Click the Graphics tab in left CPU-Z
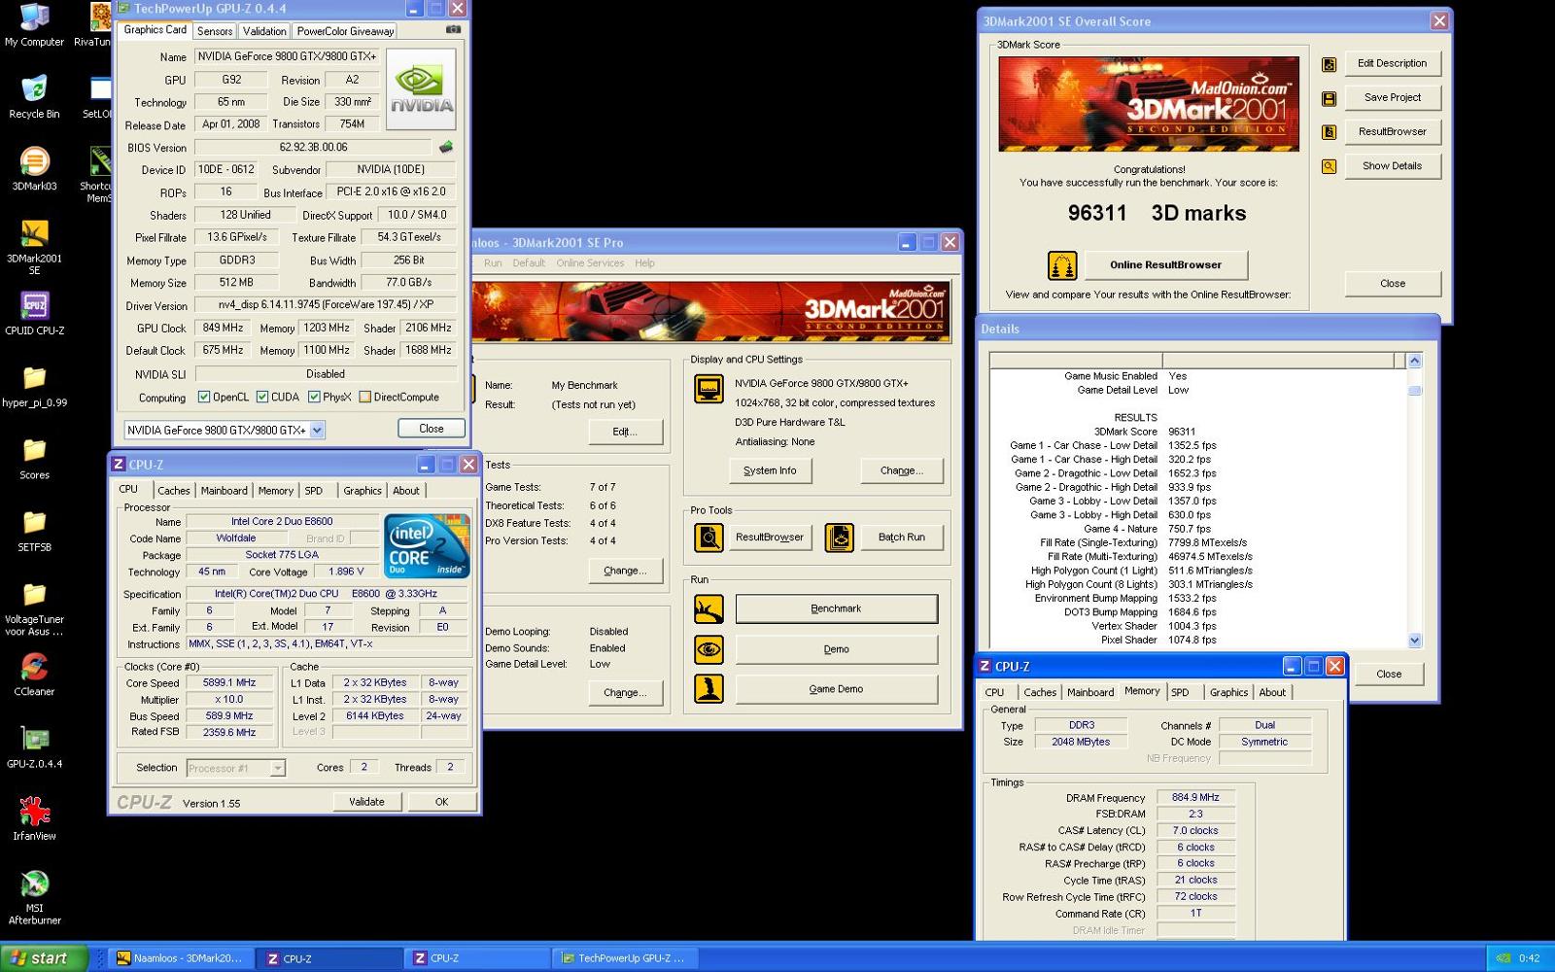The width and height of the screenshot is (1555, 972). pos(362,491)
